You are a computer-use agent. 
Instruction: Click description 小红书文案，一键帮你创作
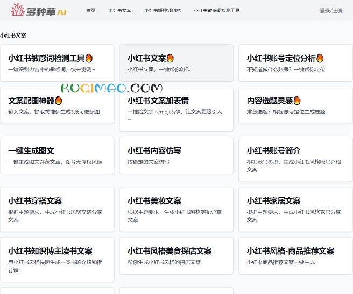coord(159,70)
